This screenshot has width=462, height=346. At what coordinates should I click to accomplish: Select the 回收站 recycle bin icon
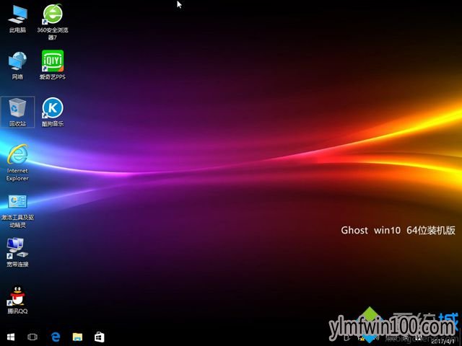coord(17,112)
